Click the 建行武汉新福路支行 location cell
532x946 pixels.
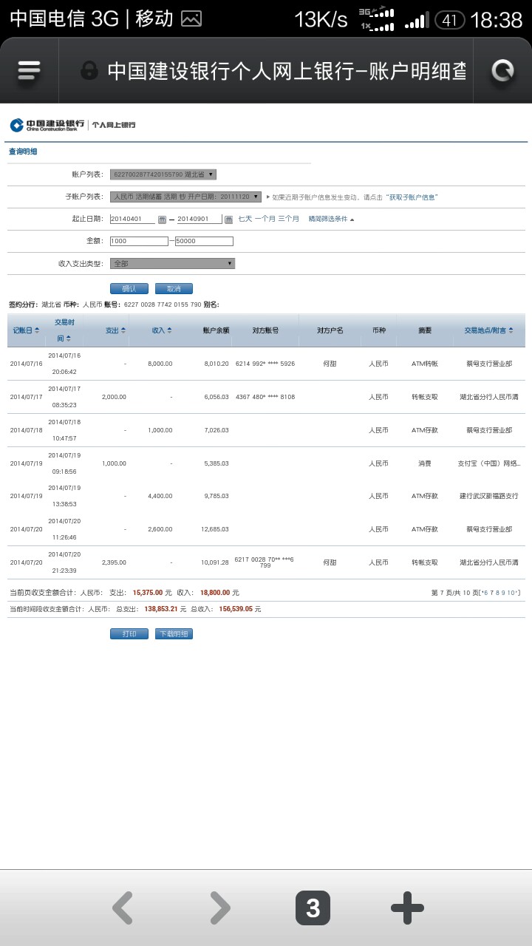tap(489, 497)
